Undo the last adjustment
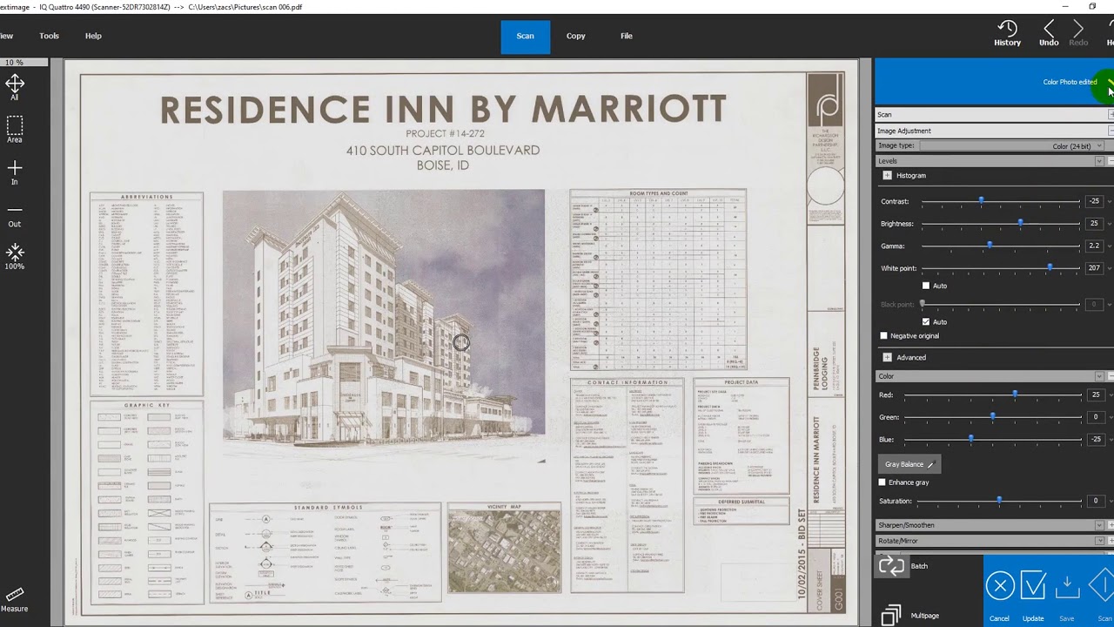This screenshot has height=627, width=1114. pos(1049,34)
